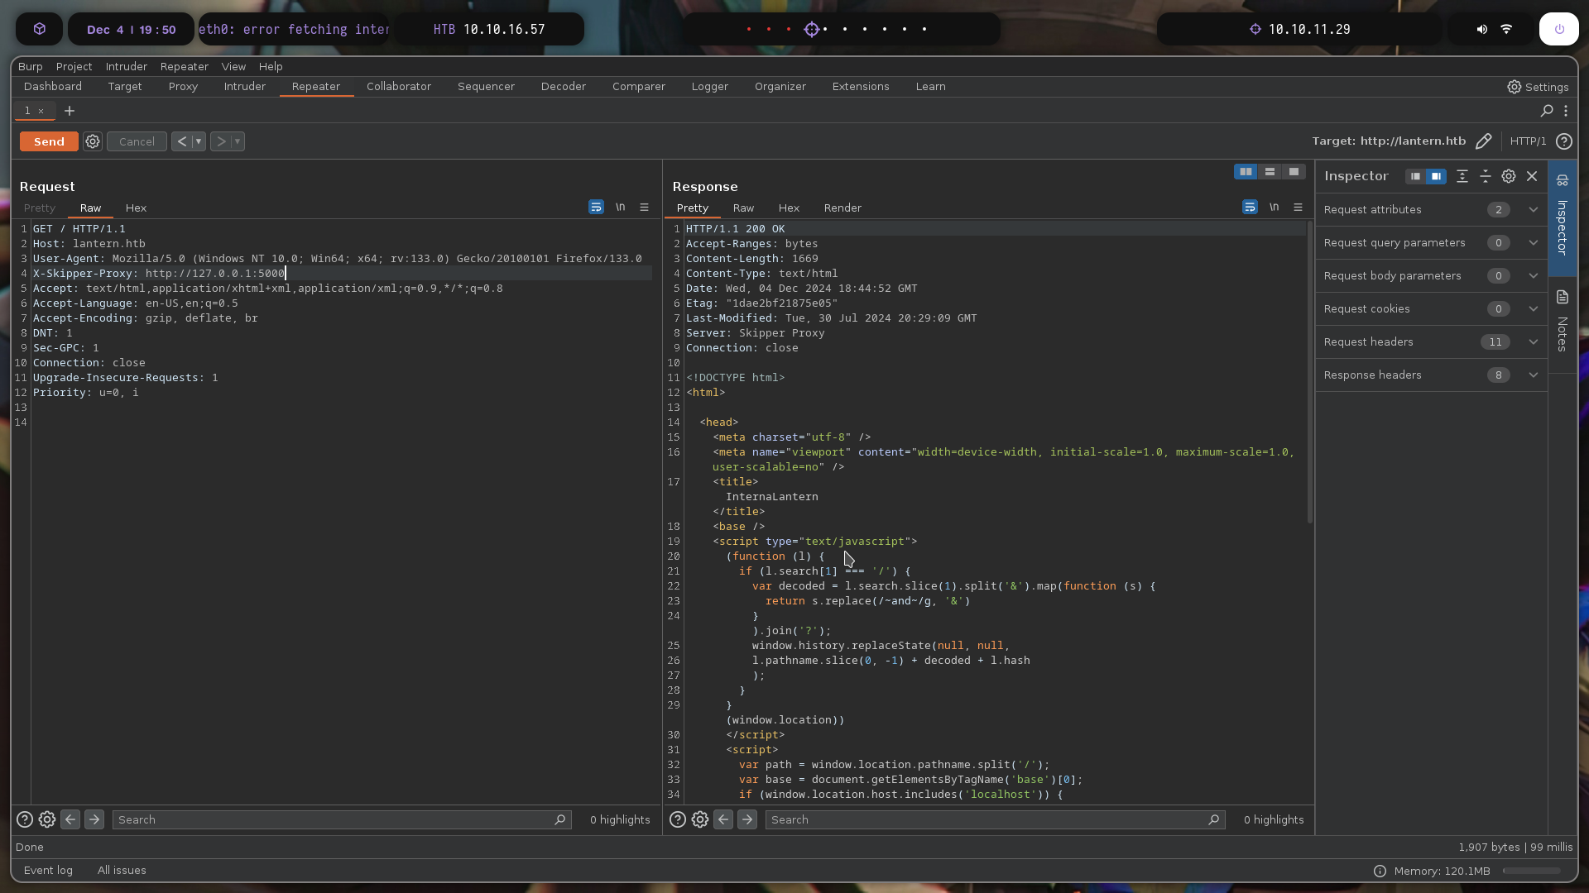Open response editor hamburger menu
This screenshot has height=893, width=1589.
point(1299,207)
